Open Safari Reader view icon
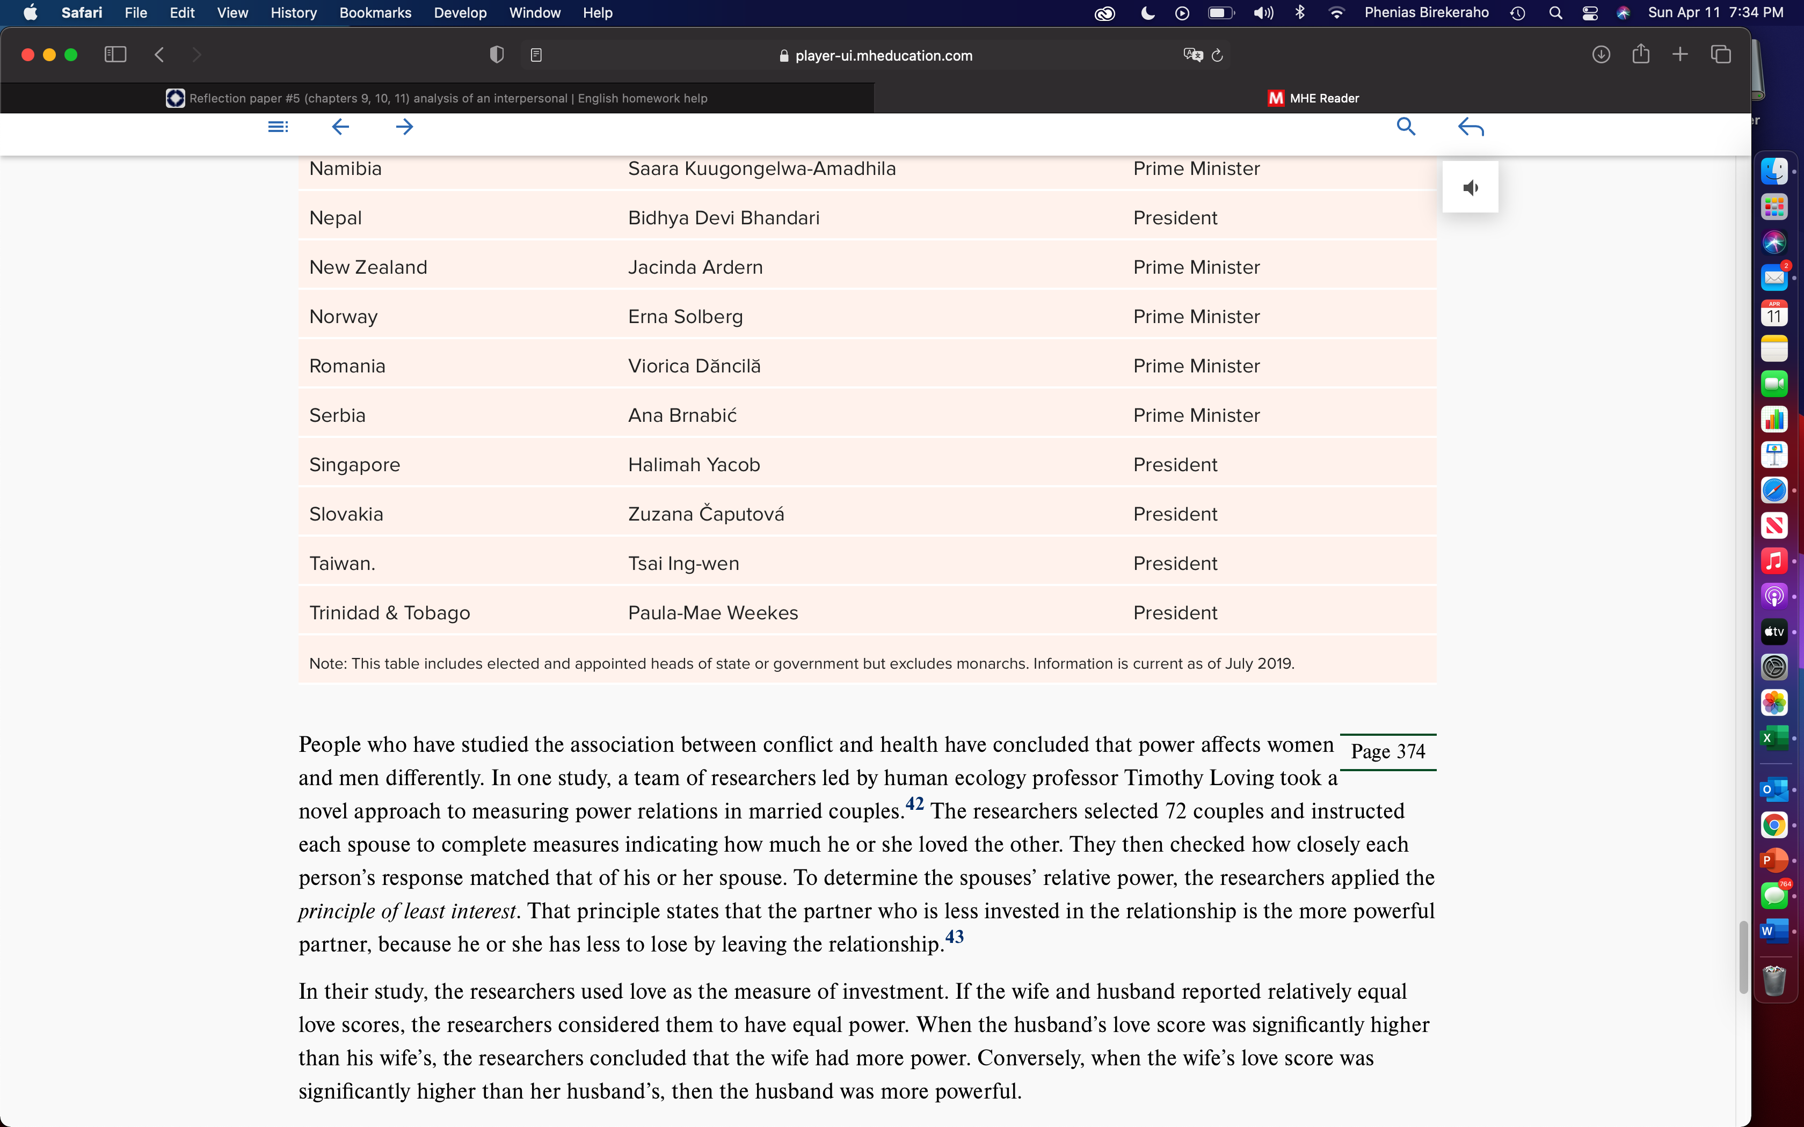Image resolution: width=1804 pixels, height=1127 pixels. click(536, 55)
